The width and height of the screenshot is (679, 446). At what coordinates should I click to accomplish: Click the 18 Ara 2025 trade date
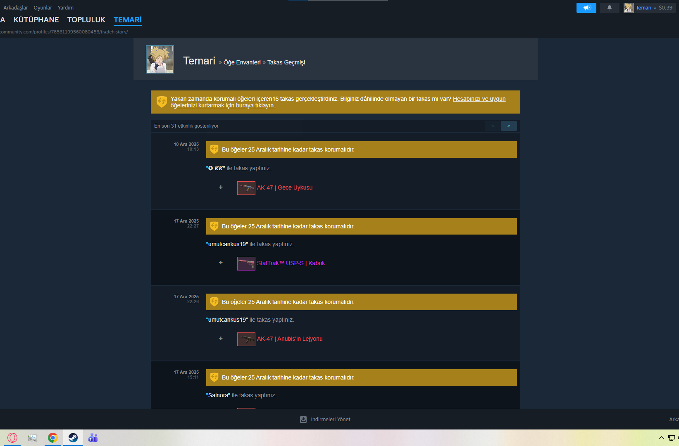tap(186, 144)
